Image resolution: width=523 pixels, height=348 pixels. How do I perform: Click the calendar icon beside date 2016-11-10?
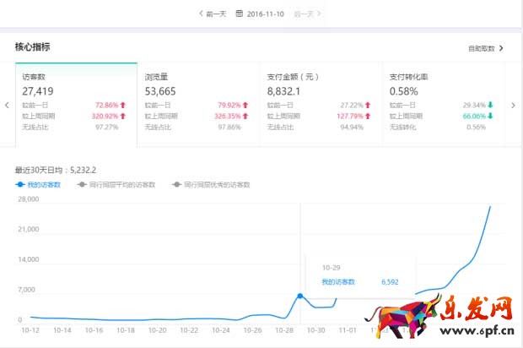tap(240, 14)
